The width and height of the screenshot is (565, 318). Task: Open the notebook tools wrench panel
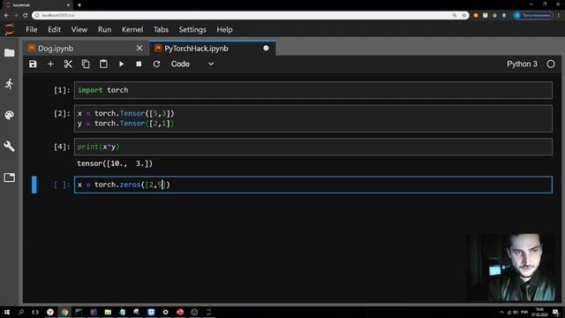pyautogui.click(x=10, y=146)
